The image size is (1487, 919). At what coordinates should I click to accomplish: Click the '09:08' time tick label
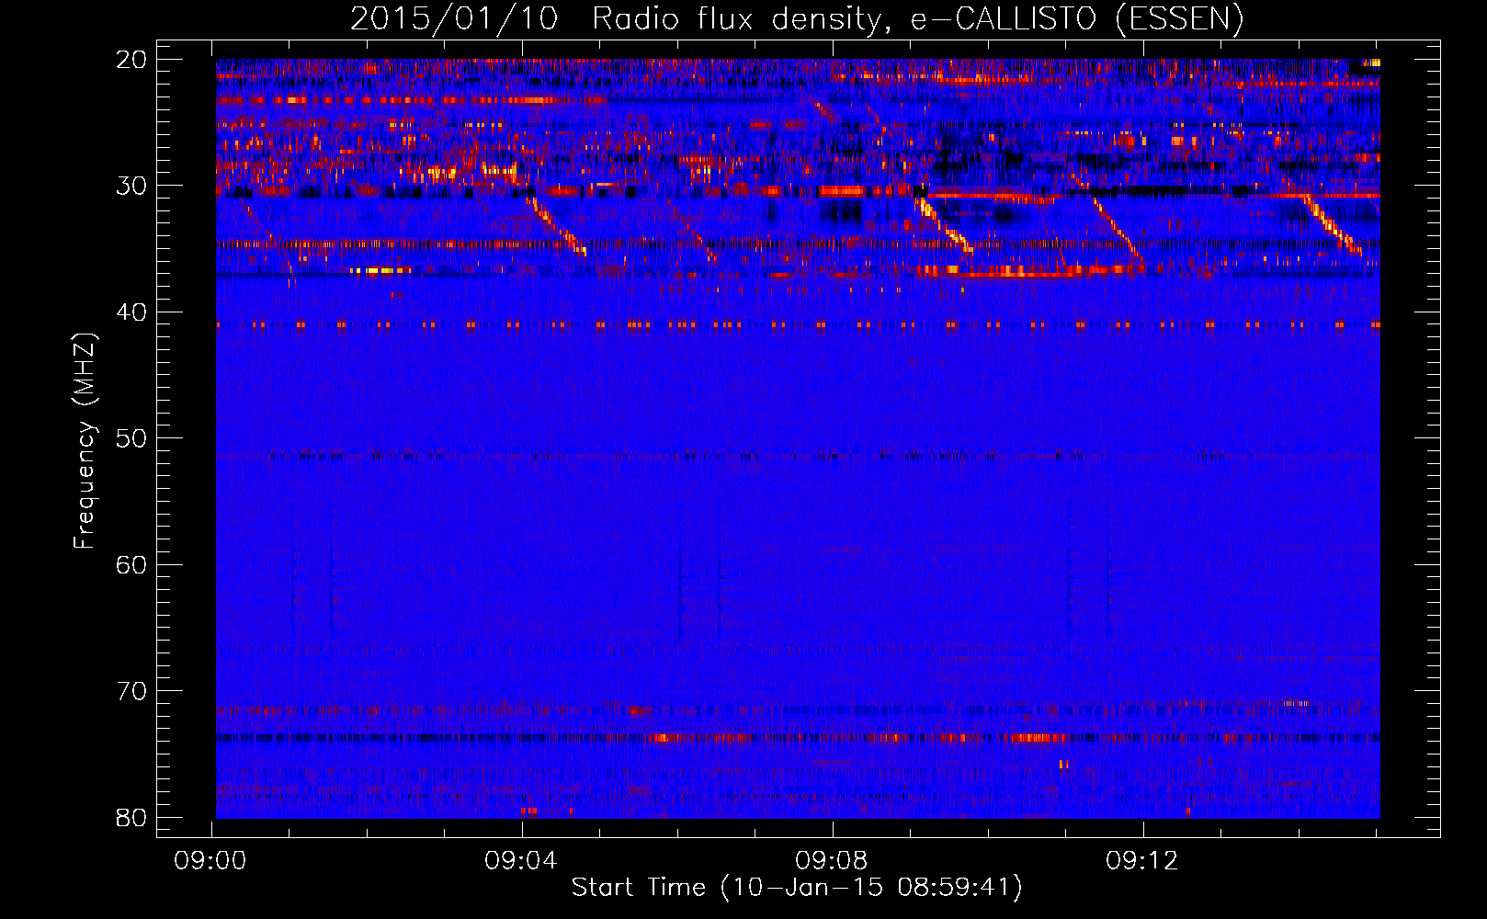coord(832,861)
